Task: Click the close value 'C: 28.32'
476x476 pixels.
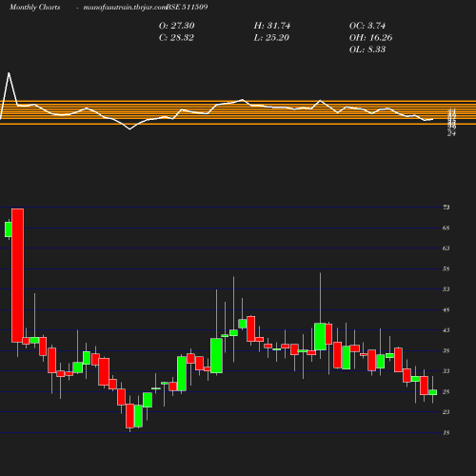Action: coord(176,37)
